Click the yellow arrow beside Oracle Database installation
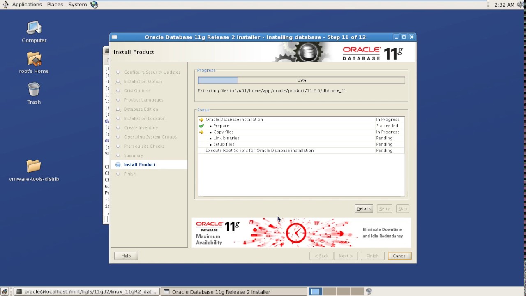The height and width of the screenshot is (296, 526). tap(201, 120)
